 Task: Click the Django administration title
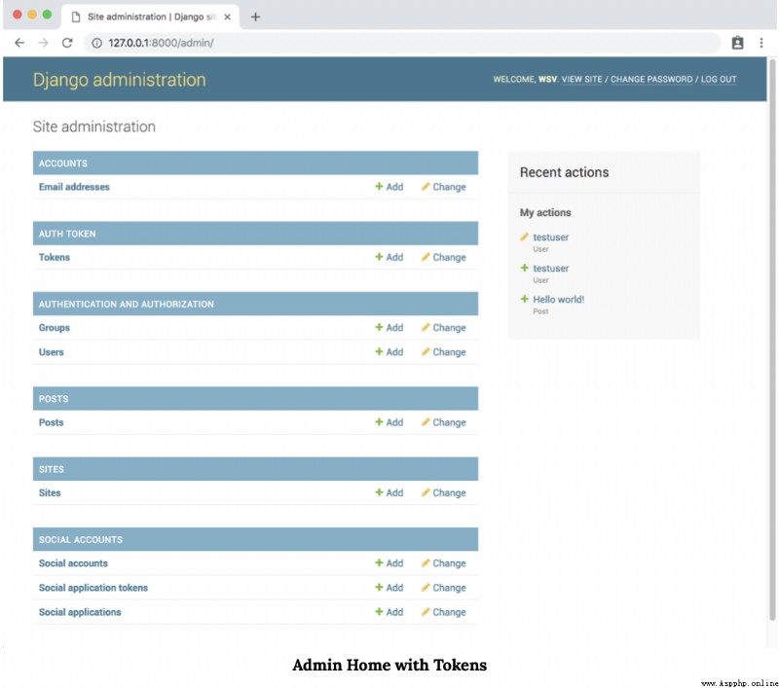[119, 80]
